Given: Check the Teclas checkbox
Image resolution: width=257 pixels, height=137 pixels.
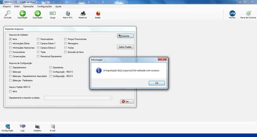Looking at the screenshot, I should coord(65,48).
